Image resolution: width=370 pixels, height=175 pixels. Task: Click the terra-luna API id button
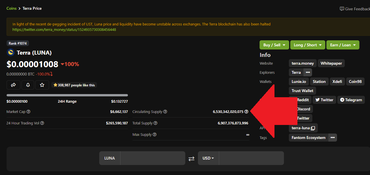303,128
